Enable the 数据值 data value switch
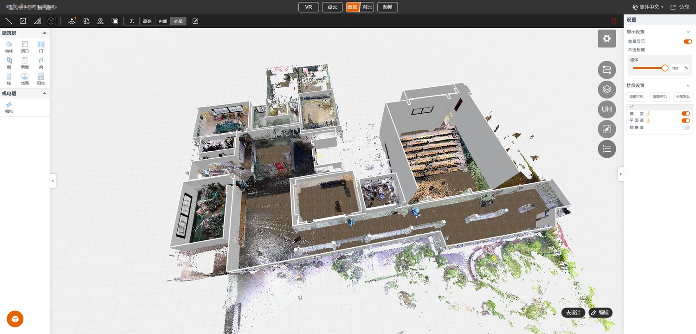The width and height of the screenshot is (696, 334). pyautogui.click(x=685, y=127)
